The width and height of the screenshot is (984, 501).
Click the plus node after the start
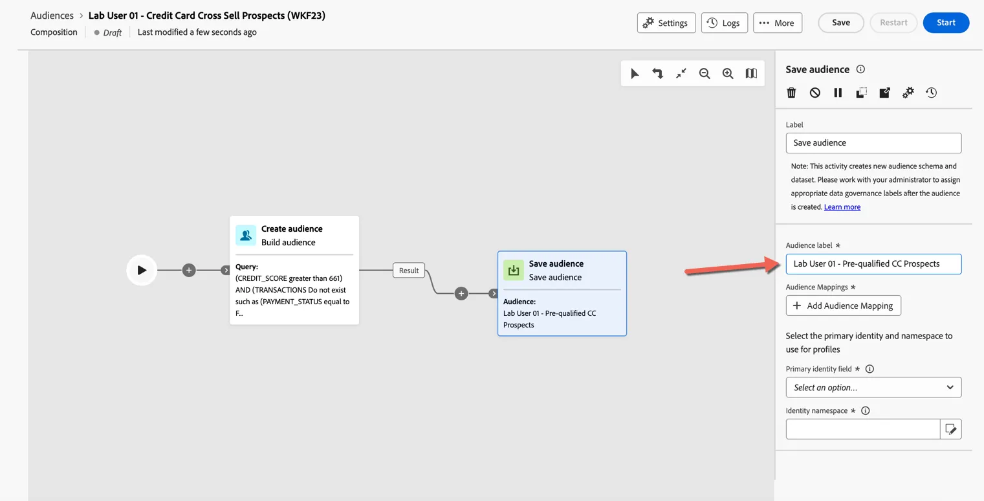pos(189,271)
